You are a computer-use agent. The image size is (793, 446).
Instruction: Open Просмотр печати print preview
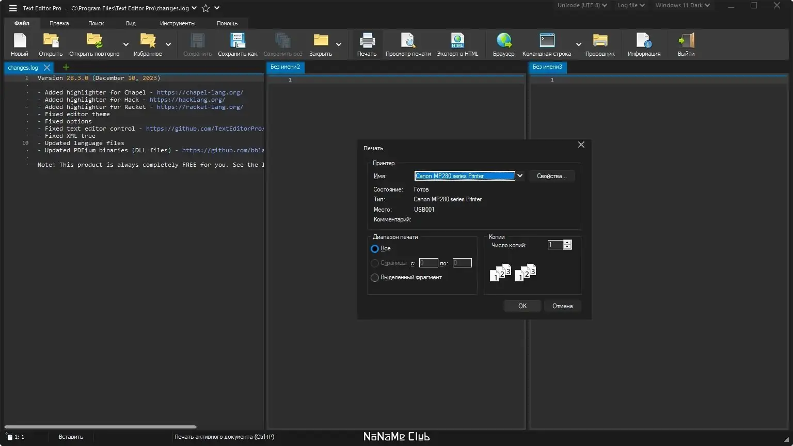pyautogui.click(x=408, y=41)
